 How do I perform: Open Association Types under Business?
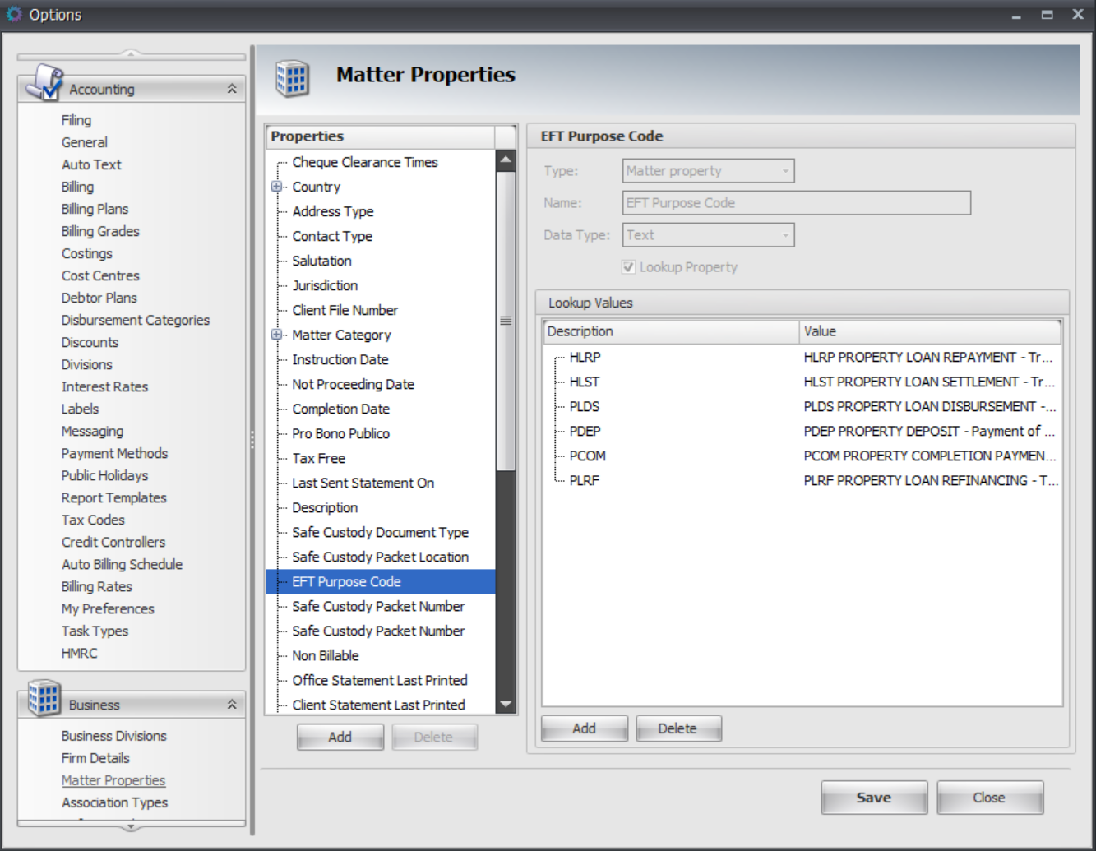[114, 802]
